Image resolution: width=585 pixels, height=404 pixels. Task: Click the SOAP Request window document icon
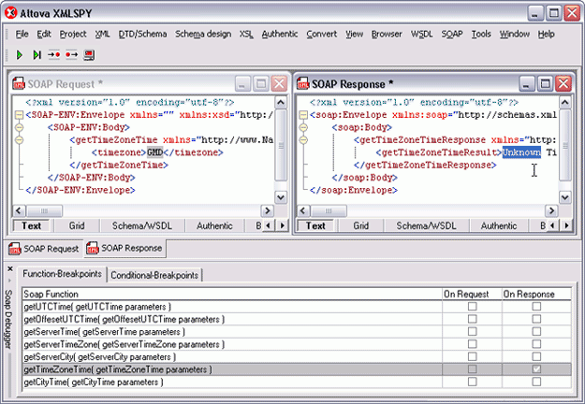click(x=19, y=83)
